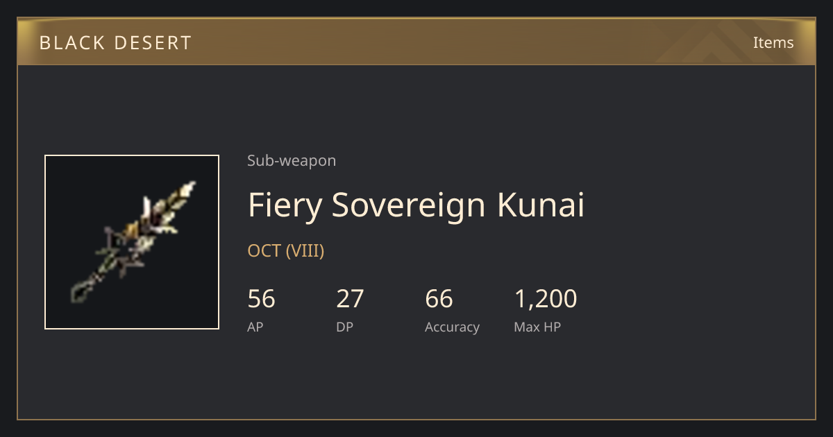This screenshot has width=833, height=437.
Task: Click the AP stat label
Action: pos(255,327)
